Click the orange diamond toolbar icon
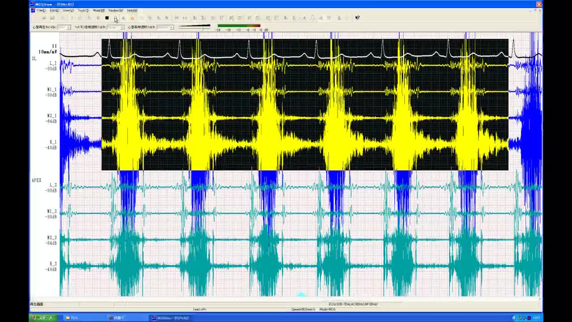The image size is (572, 322). [132, 18]
